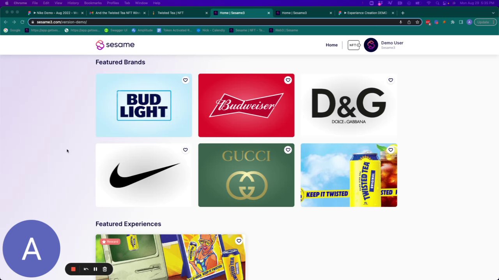Open the History menu
Image resolution: width=499 pixels, height=280 pixels.
[x=73, y=3]
